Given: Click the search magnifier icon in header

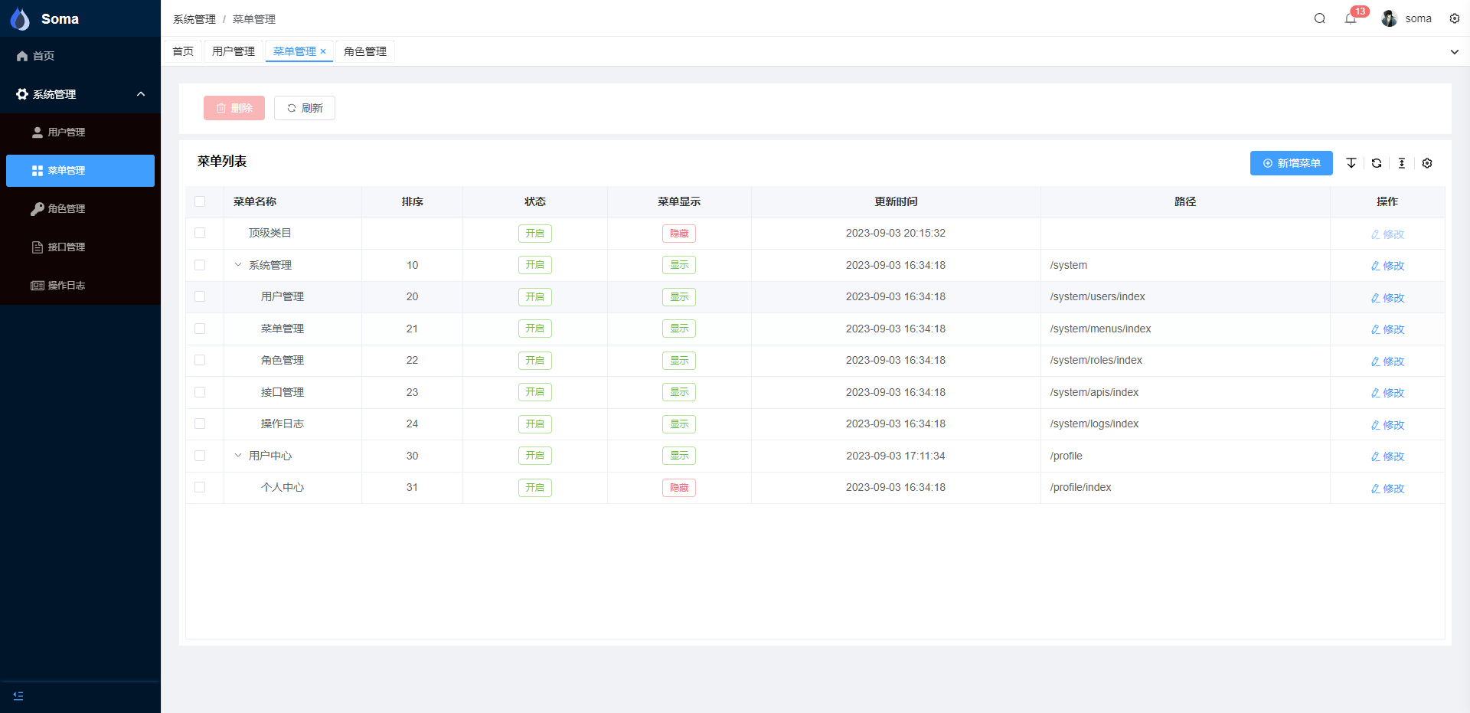Looking at the screenshot, I should [x=1319, y=18].
